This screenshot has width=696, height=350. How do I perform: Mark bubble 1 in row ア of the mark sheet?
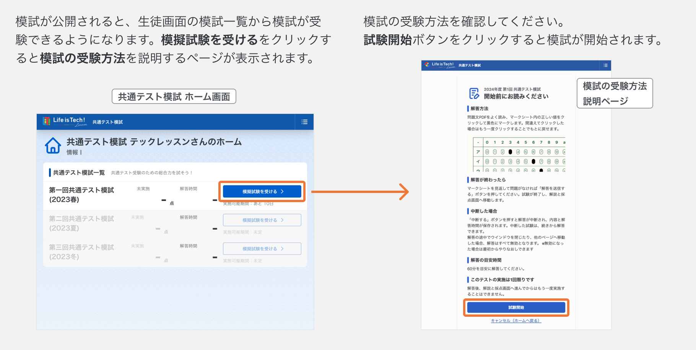tap(495, 152)
